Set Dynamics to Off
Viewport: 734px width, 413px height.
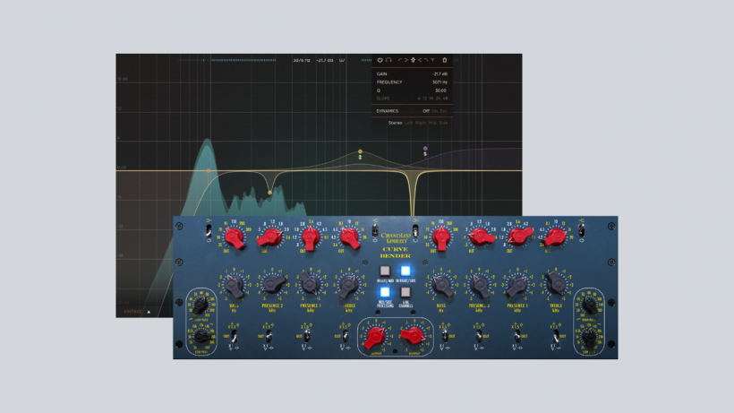[x=426, y=111]
